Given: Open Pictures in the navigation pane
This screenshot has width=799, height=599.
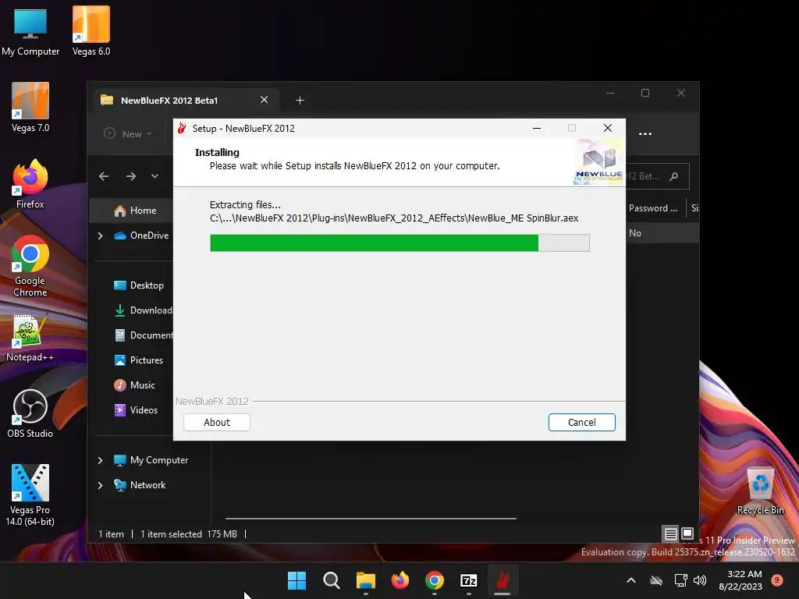Looking at the screenshot, I should click(x=139, y=360).
